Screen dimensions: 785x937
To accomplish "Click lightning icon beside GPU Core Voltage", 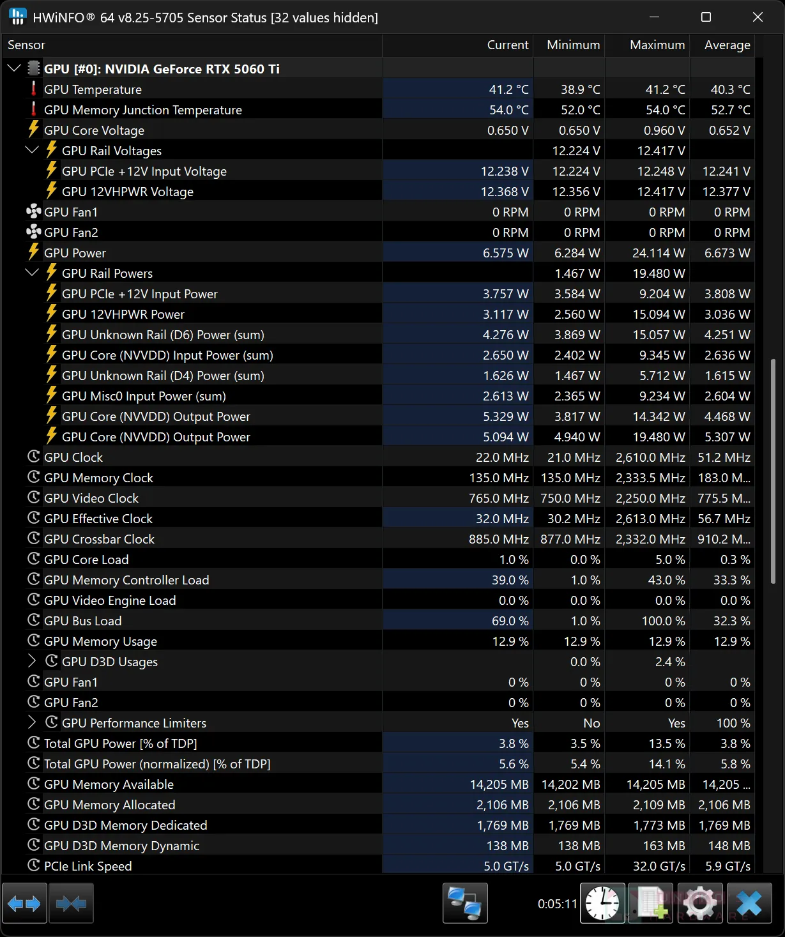I will point(34,130).
